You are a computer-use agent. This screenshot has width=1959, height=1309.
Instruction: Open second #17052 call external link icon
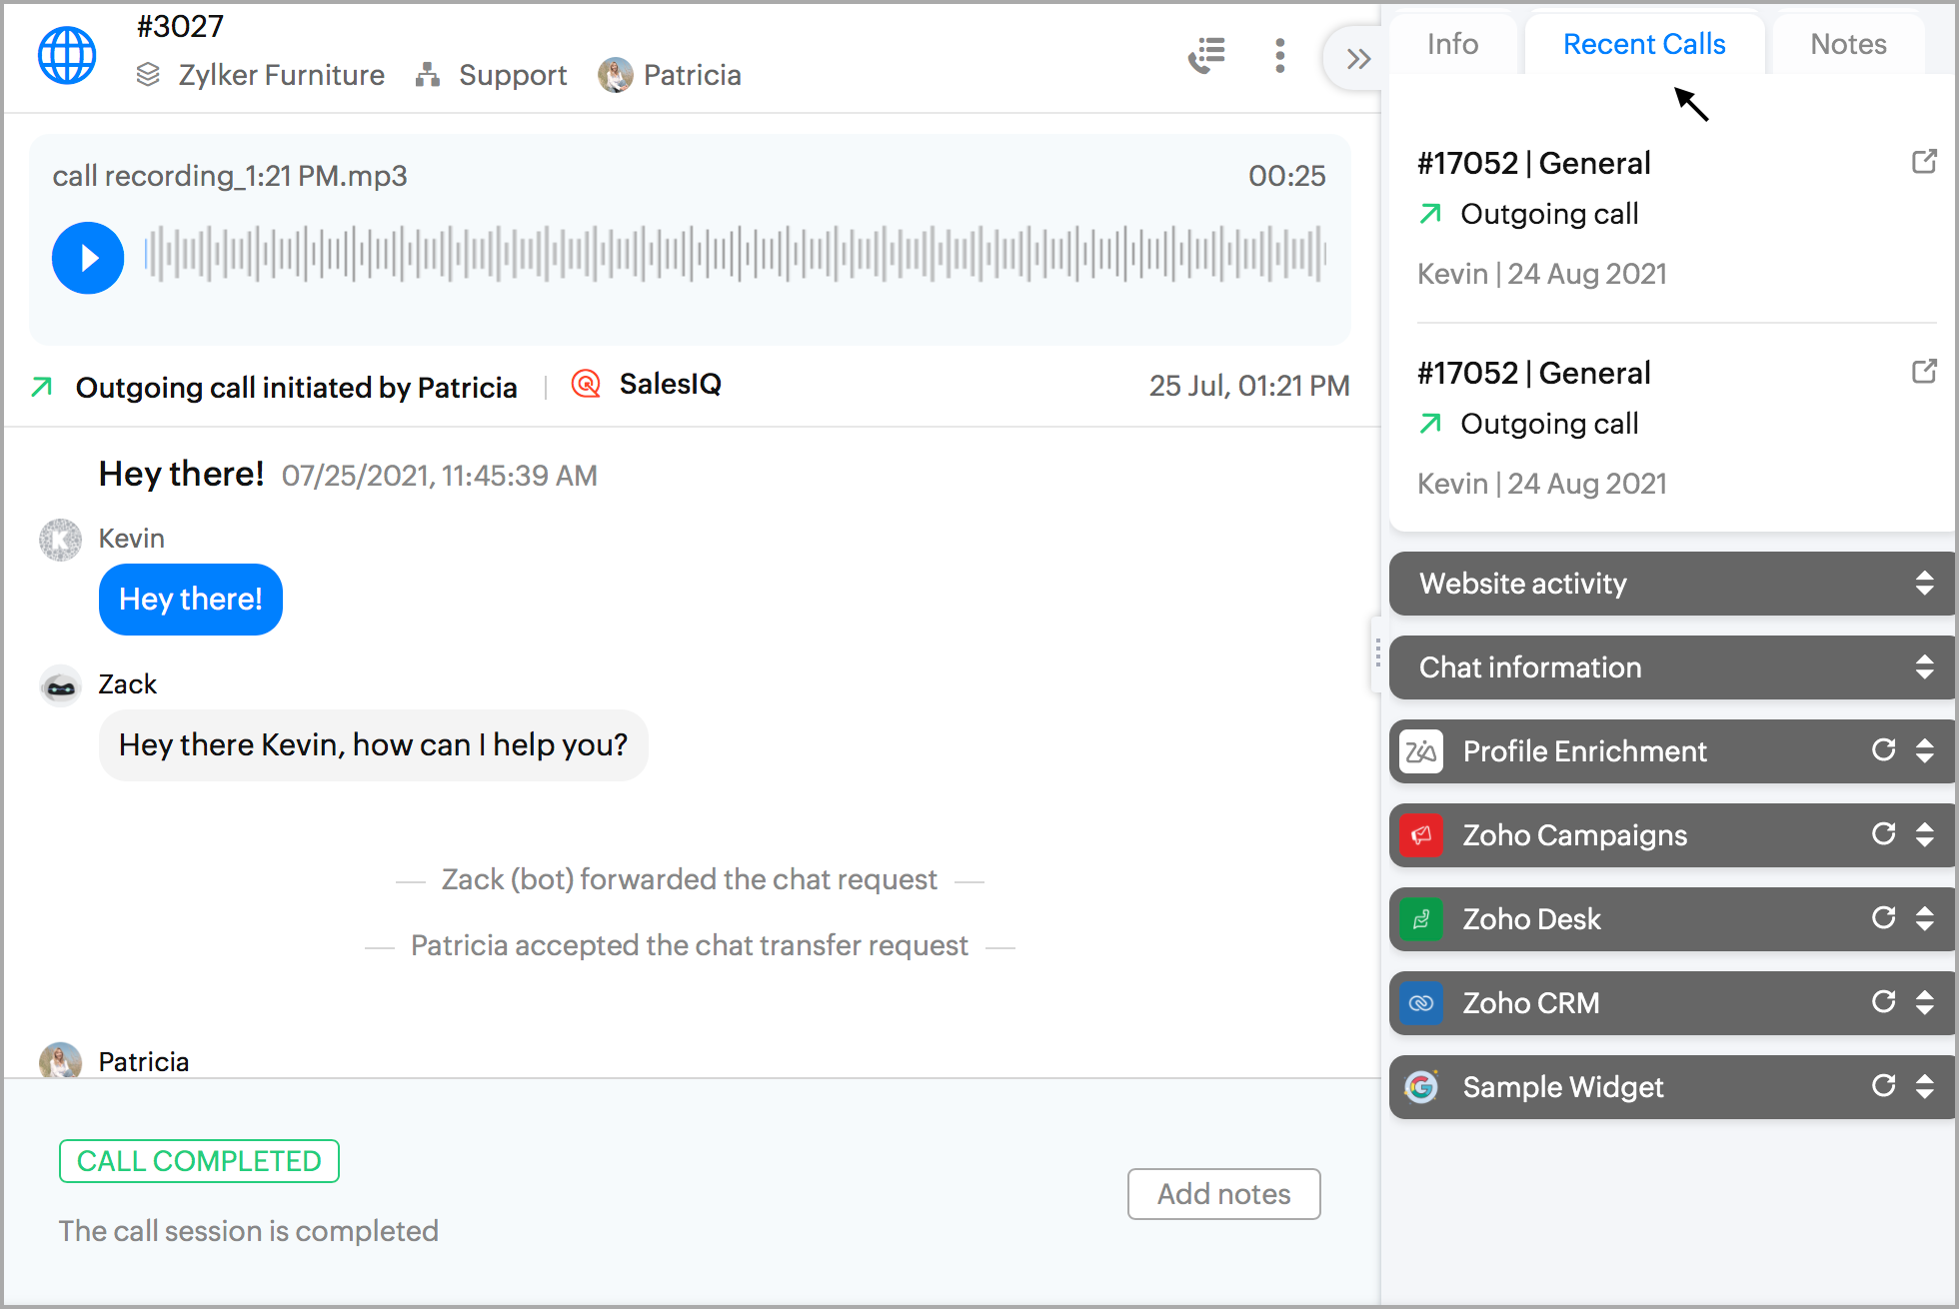pos(1924,372)
